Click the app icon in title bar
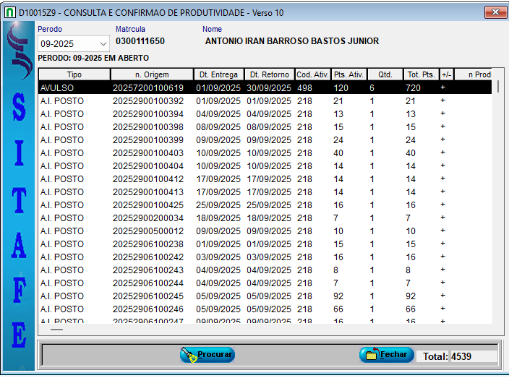Viewport: 509px width, 378px height. tap(10, 13)
